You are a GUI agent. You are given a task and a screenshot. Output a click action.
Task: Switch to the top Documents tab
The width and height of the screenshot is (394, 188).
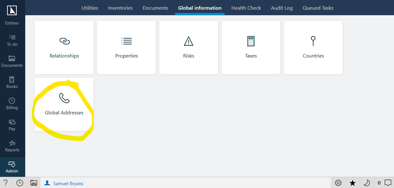tap(155, 8)
